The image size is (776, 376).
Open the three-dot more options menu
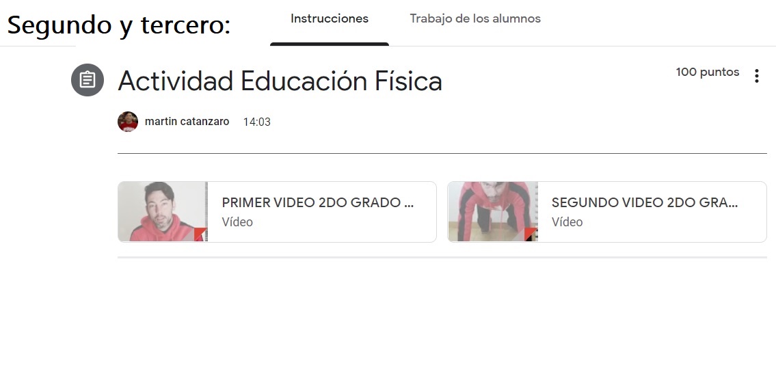pyautogui.click(x=756, y=76)
